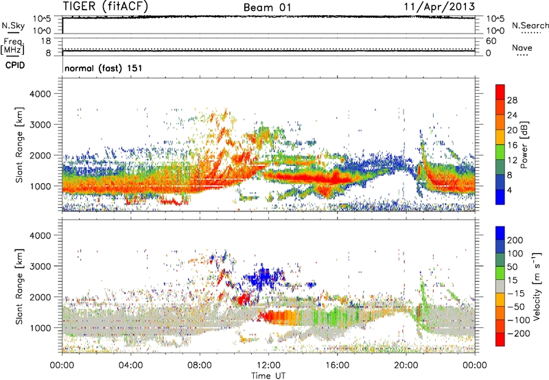Image resolution: width=549 pixels, height=380 pixels.
Task: Click the 'Time UT' axis title
Action: [268, 375]
